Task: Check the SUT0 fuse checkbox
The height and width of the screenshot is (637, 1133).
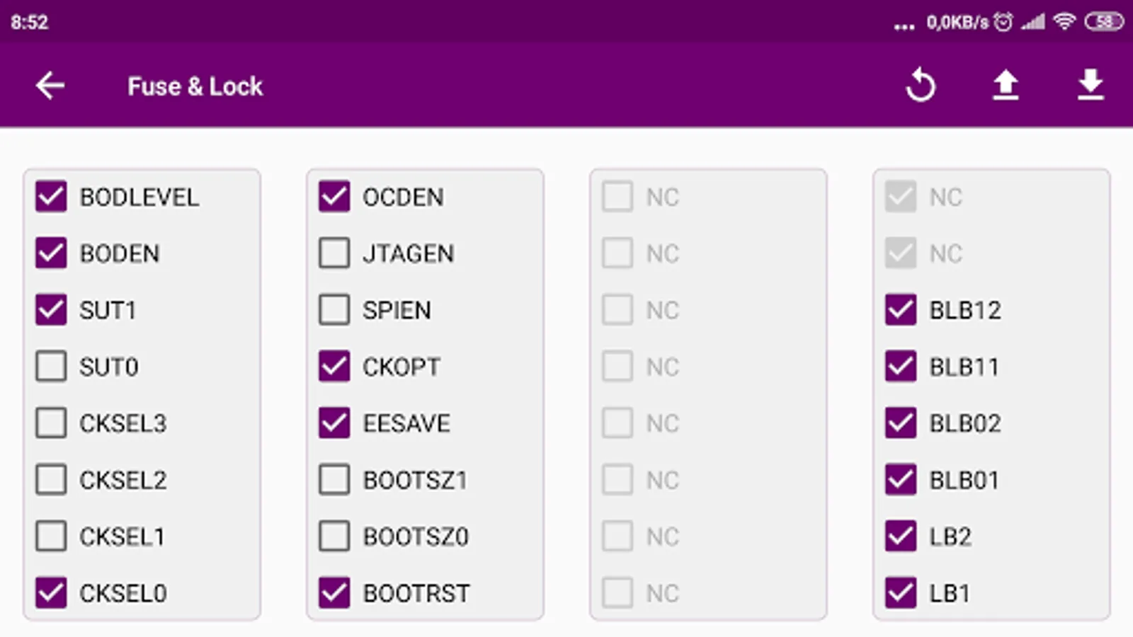Action: tap(51, 367)
